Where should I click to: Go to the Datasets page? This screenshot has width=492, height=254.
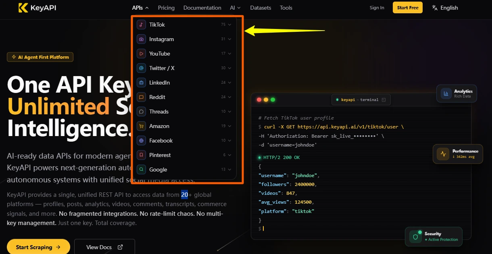tap(261, 8)
